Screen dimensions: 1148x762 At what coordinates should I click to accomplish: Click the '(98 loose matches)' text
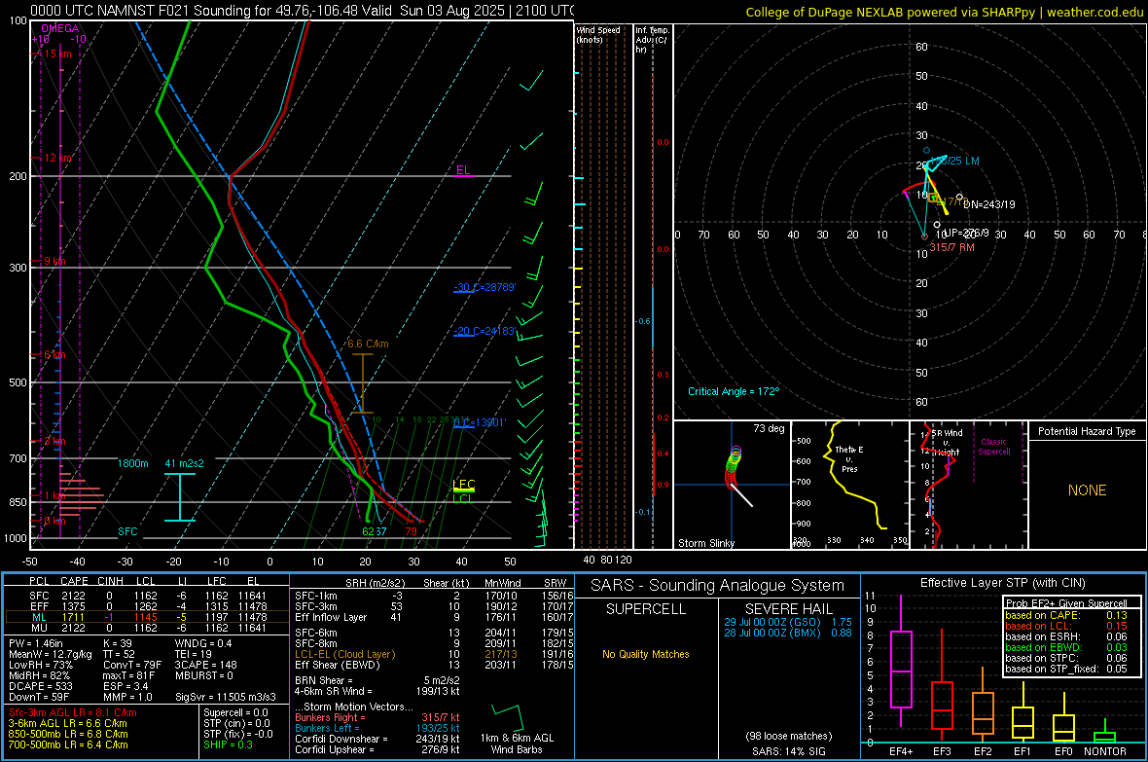click(x=788, y=737)
